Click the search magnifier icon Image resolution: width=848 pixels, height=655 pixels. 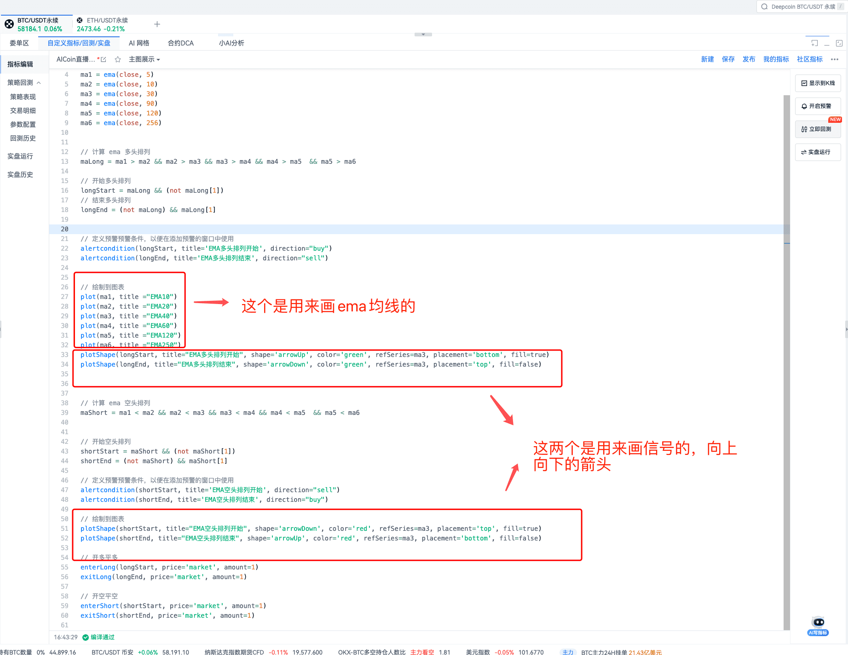coord(764,6)
